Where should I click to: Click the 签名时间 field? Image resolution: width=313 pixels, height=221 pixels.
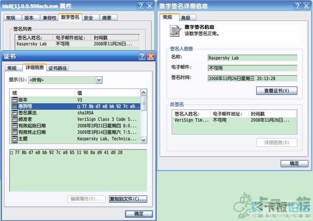[252, 78]
